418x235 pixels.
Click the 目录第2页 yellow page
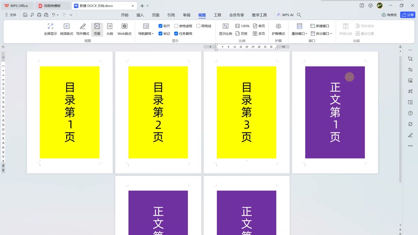[158, 112]
